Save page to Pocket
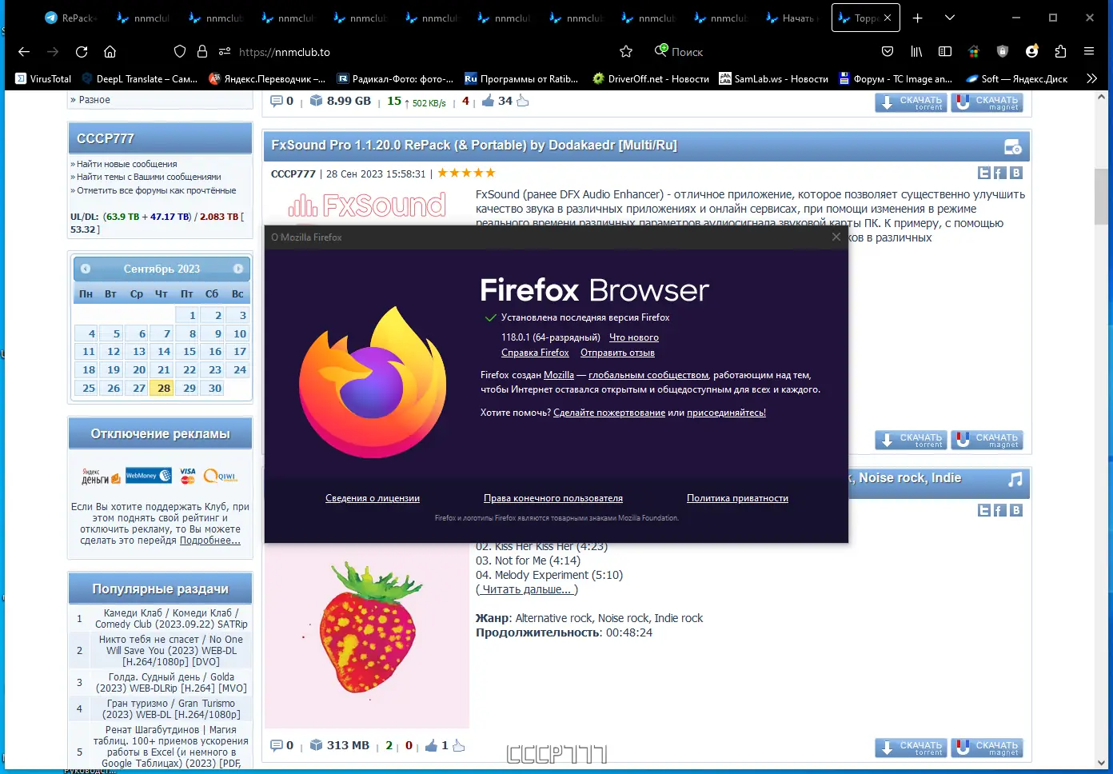 click(x=888, y=52)
